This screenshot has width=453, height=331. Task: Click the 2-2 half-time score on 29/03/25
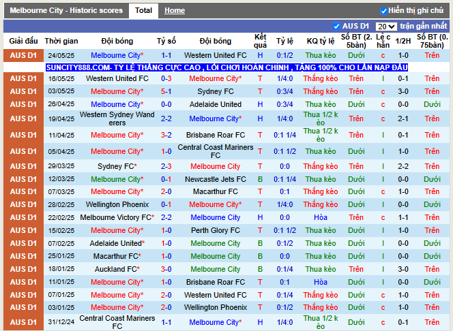pyautogui.click(x=403, y=166)
